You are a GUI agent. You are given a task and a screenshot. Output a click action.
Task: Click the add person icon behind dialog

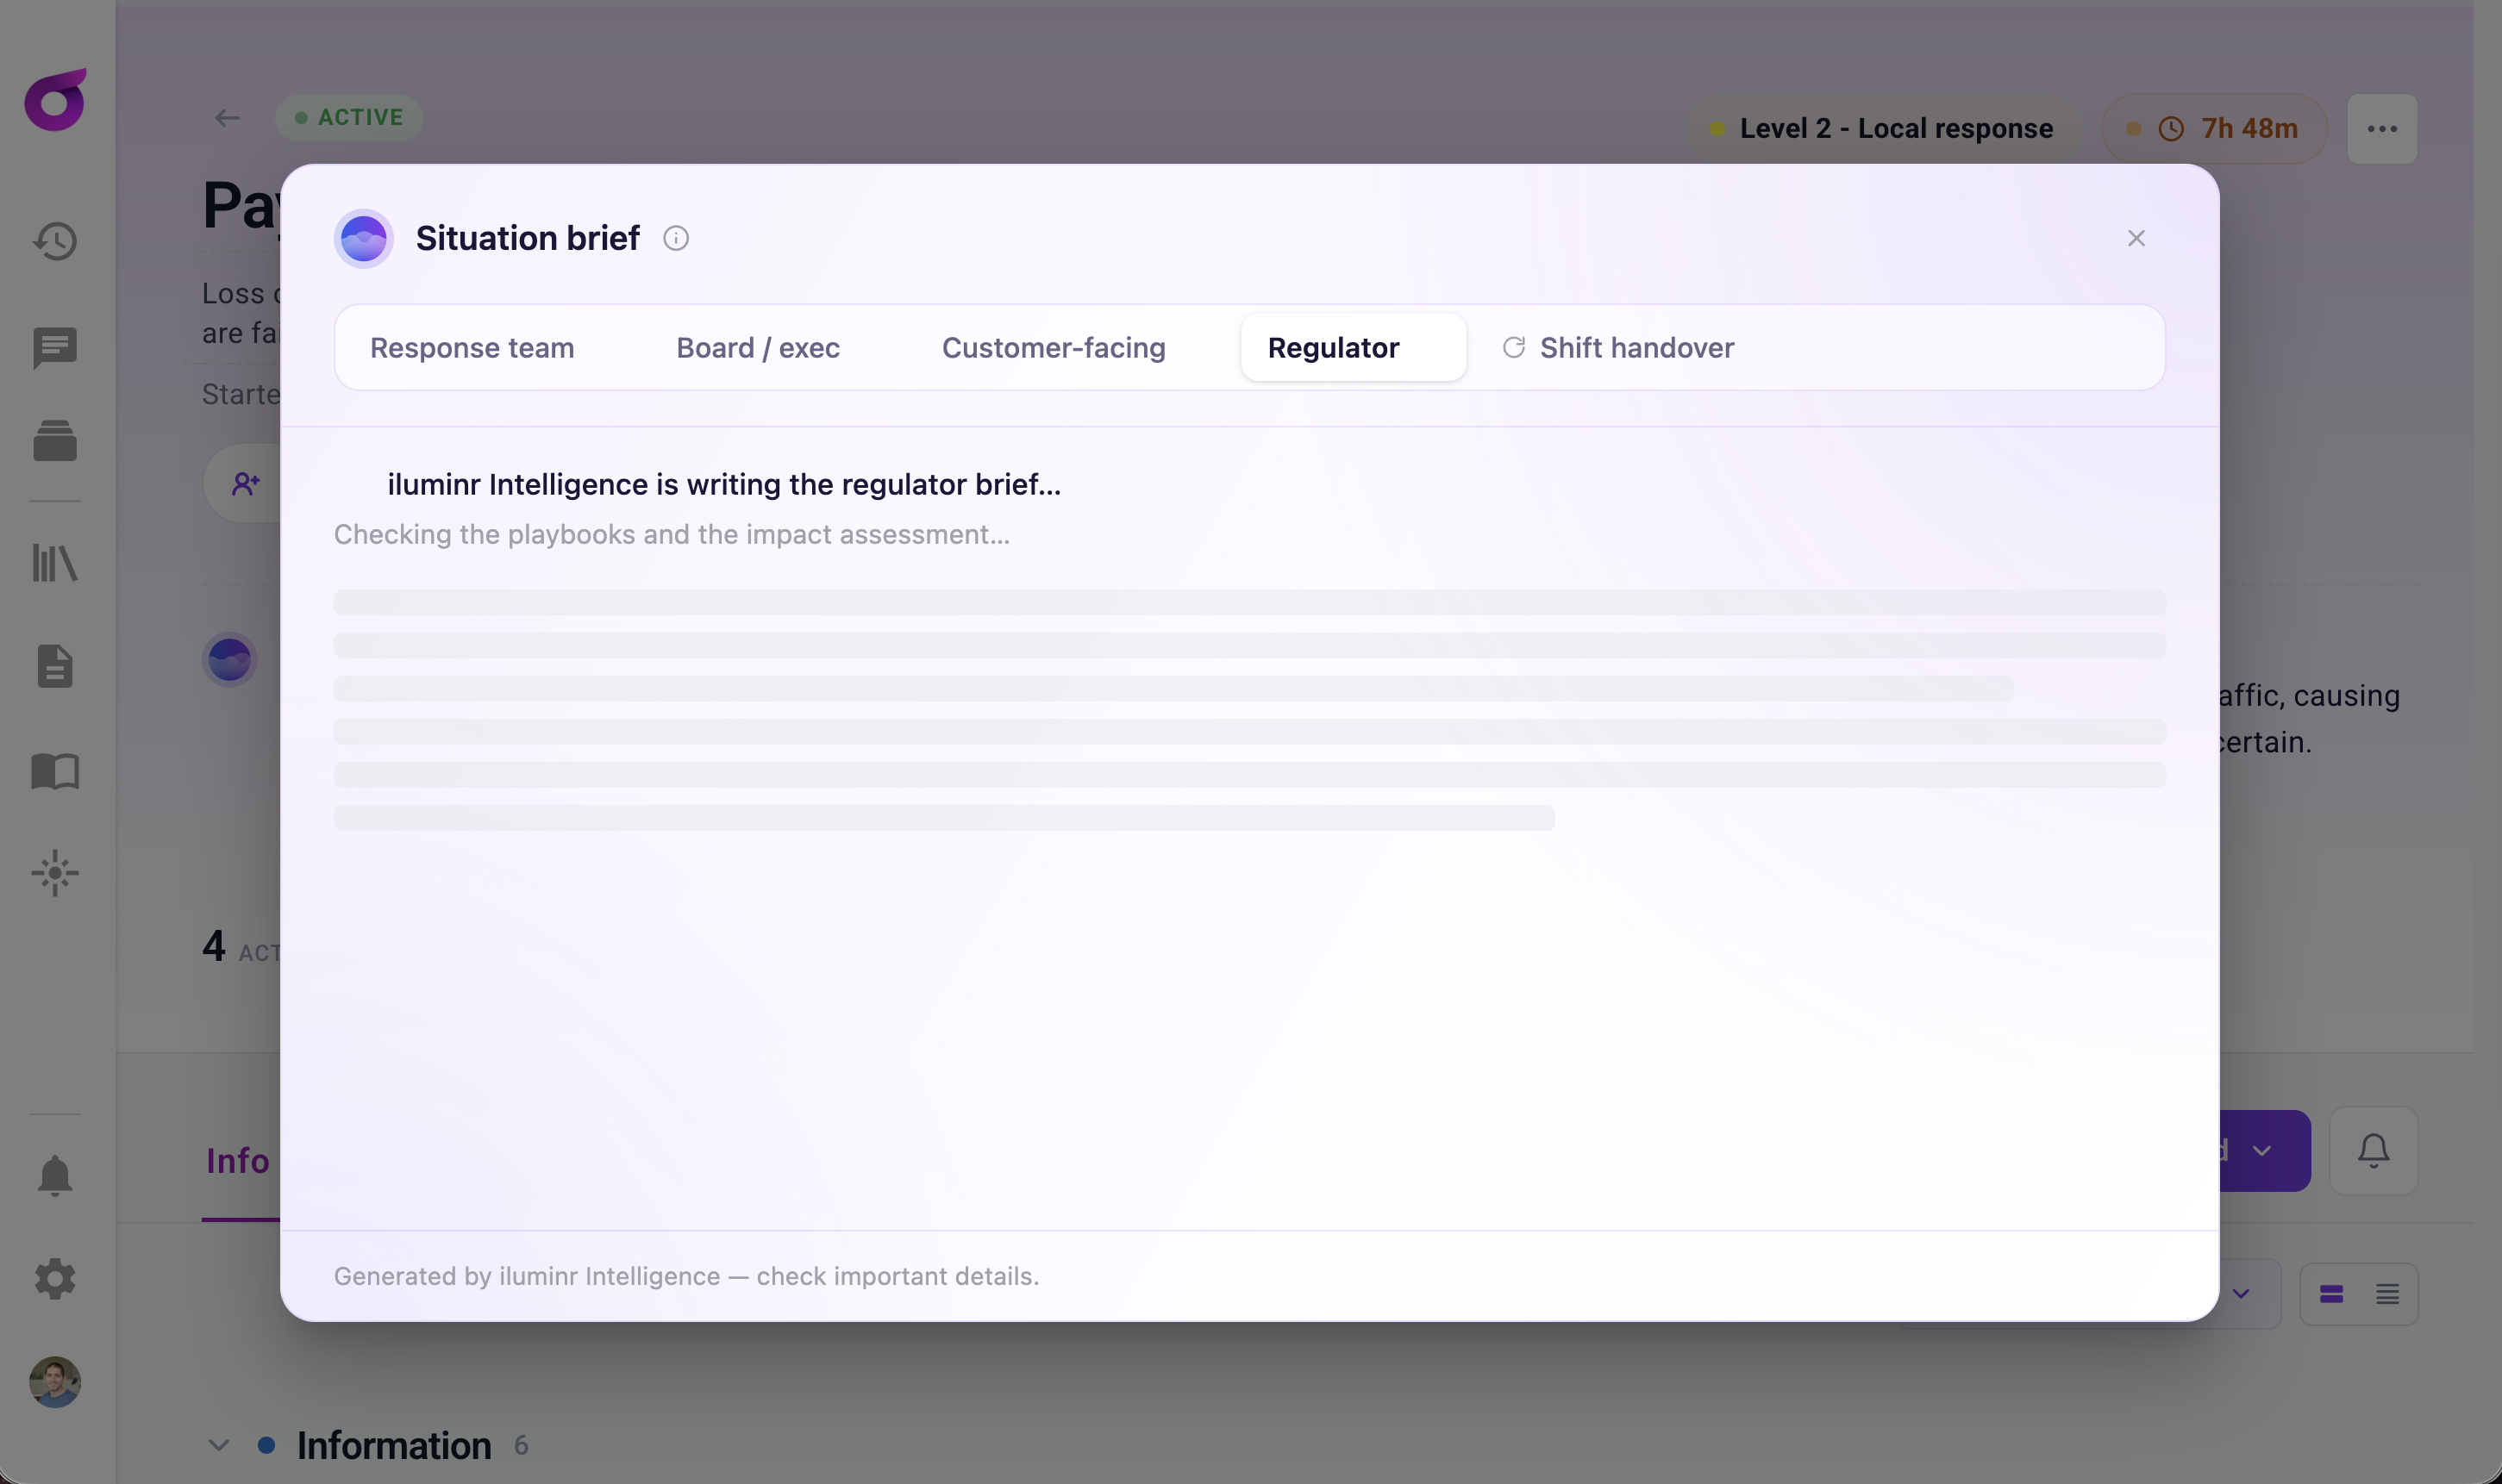(246, 484)
